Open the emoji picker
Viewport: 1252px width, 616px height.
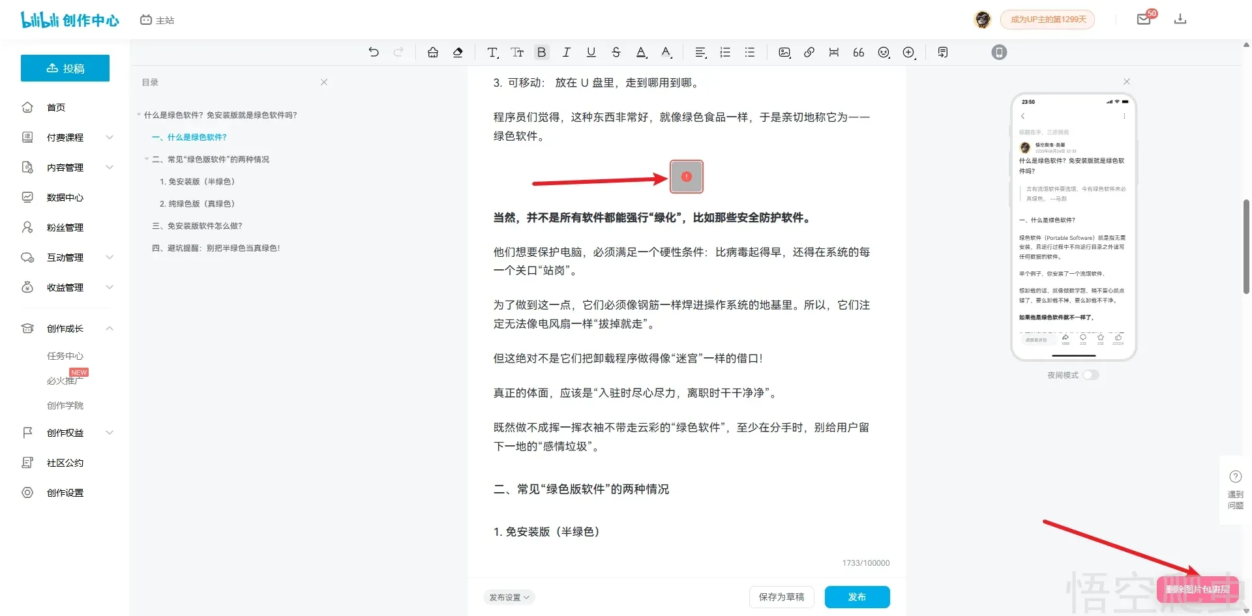[x=884, y=52]
